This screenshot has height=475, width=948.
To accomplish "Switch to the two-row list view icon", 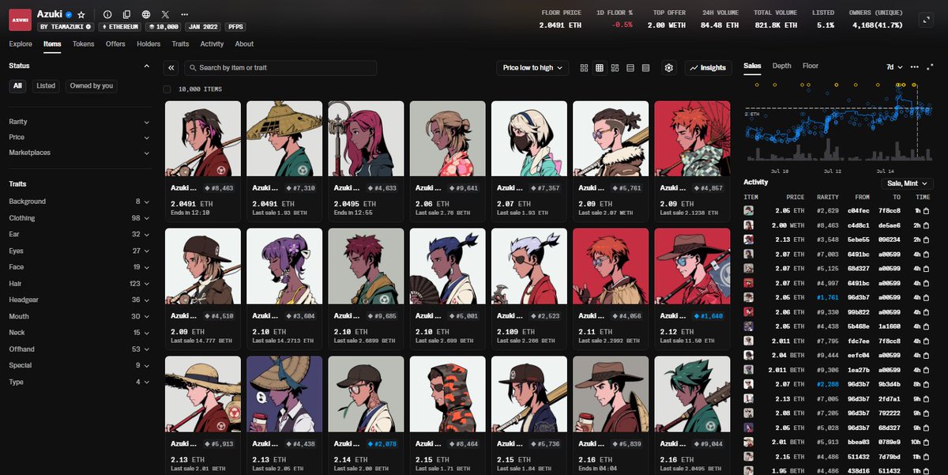I will (630, 68).
